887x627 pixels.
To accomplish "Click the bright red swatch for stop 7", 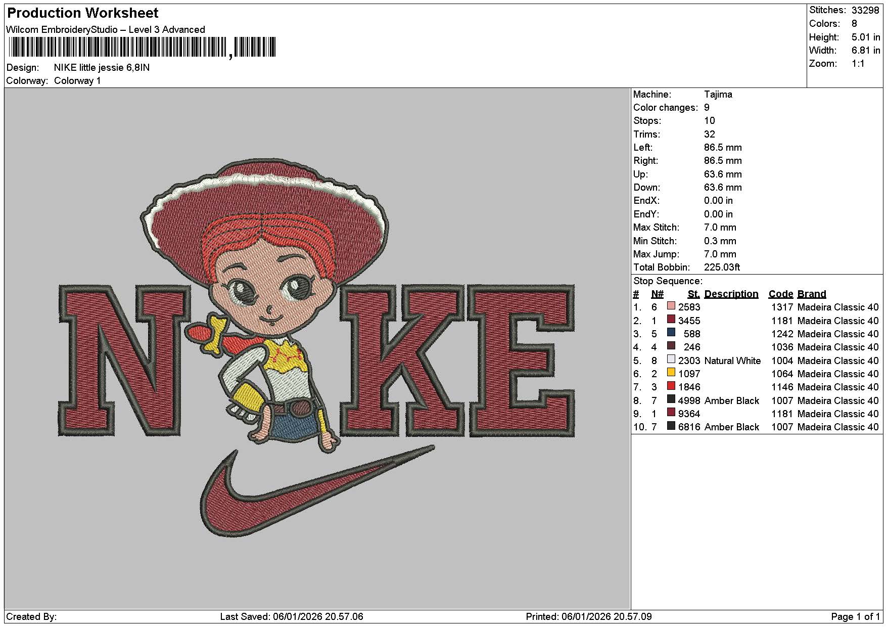I will point(671,386).
